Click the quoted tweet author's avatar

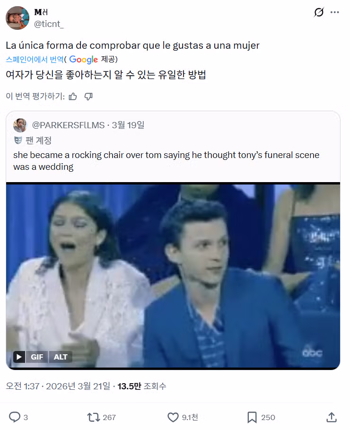click(20, 125)
